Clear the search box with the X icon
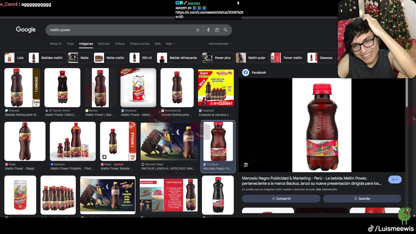The width and height of the screenshot is (416, 234). 198,30
